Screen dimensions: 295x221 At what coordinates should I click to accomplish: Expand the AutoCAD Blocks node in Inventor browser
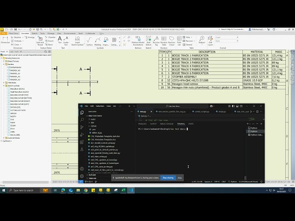(x=4, y=138)
